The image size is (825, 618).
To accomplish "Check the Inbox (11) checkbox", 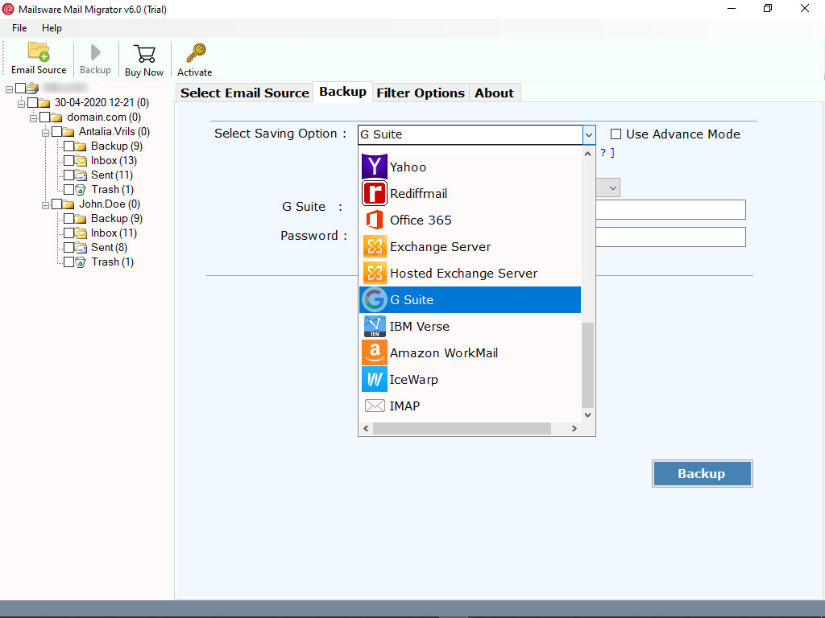I will coord(69,233).
